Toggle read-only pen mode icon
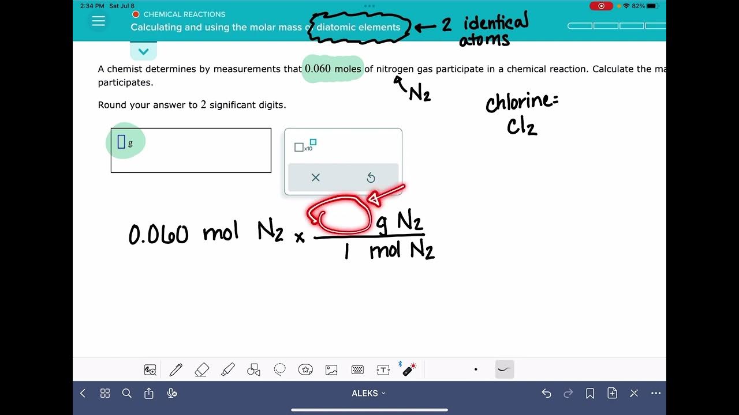 634,393
